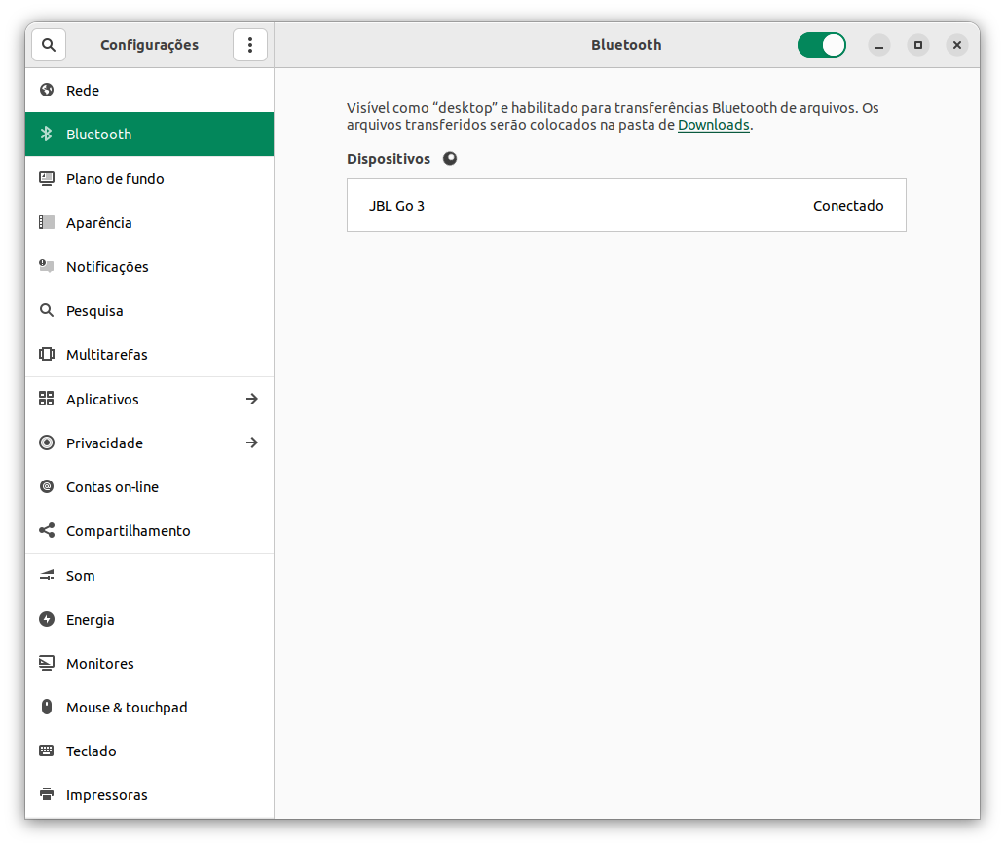Screen dimensions: 1005x847
Task: Open Contas on-line settings
Action: point(149,487)
